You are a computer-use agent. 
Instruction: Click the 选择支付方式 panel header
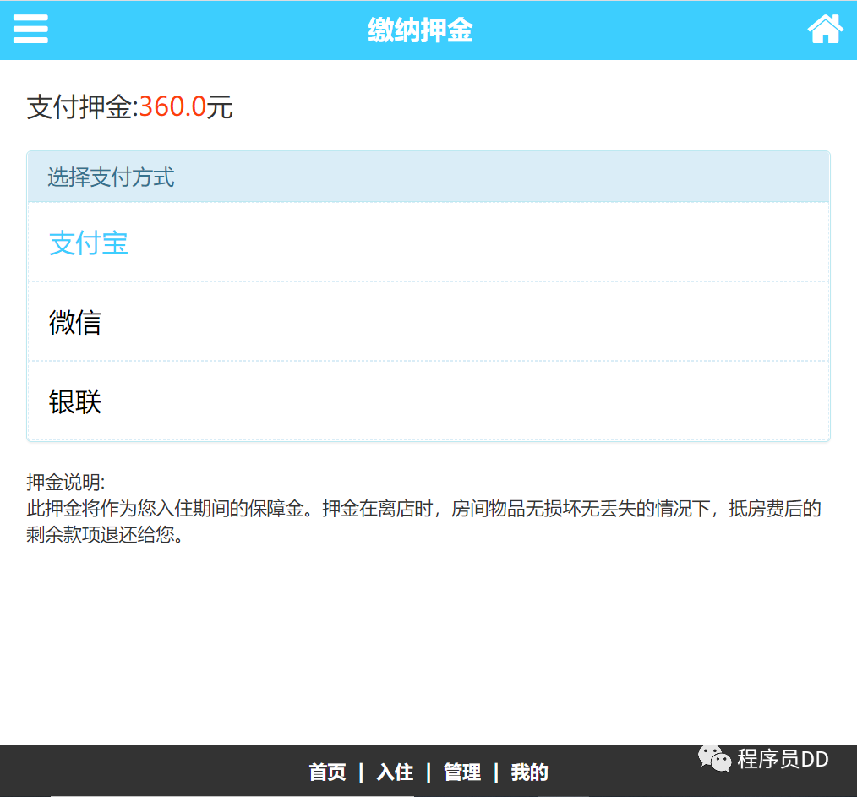[428, 177]
